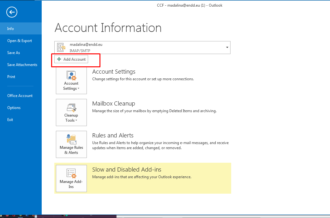
Task: Open Outlook Options
Action: [x=14, y=108]
